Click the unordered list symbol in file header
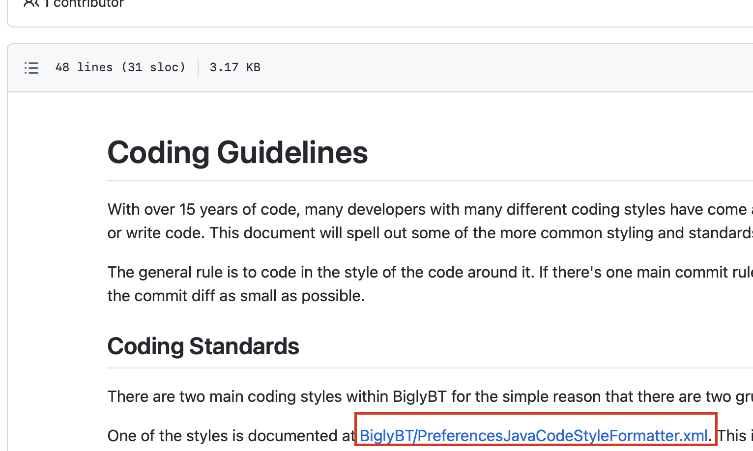The height and width of the screenshot is (451, 753). click(x=31, y=67)
